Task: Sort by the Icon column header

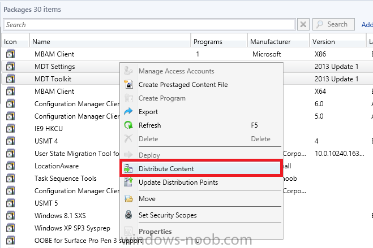Action: pos(15,42)
